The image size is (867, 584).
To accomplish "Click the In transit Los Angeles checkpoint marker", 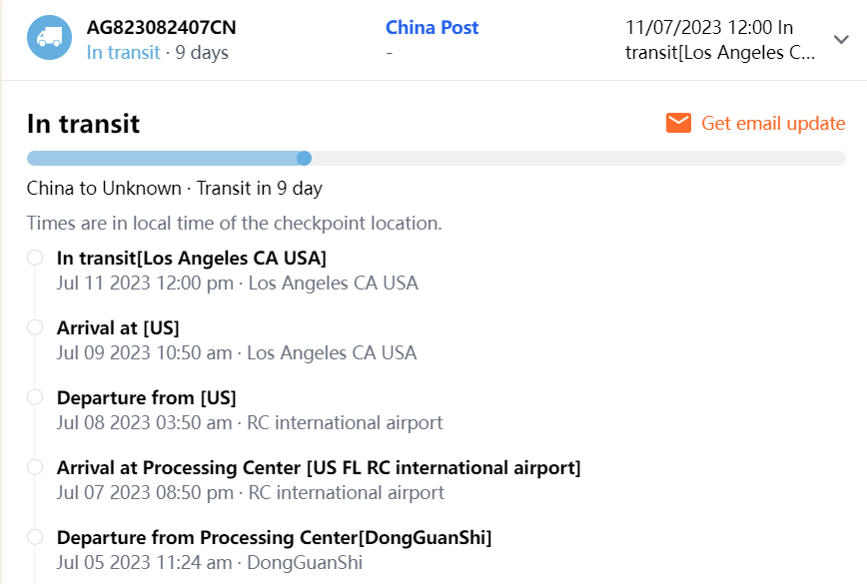I will click(x=35, y=258).
